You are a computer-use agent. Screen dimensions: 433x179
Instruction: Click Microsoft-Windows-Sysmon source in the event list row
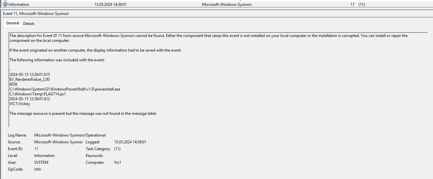(x=226, y=5)
